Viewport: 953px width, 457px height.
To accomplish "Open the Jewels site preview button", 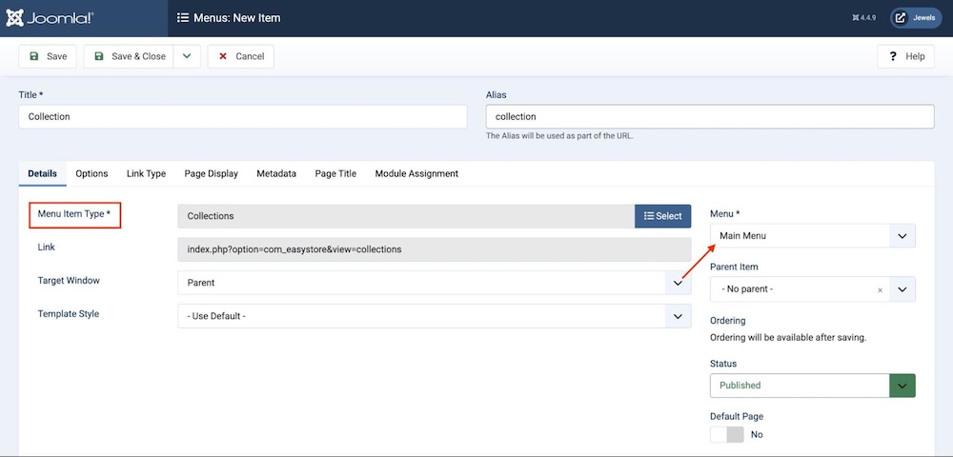I will pos(915,18).
